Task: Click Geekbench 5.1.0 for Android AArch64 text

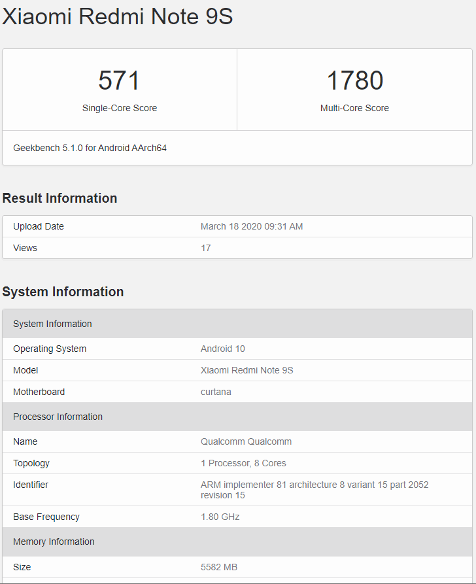Action: point(90,148)
